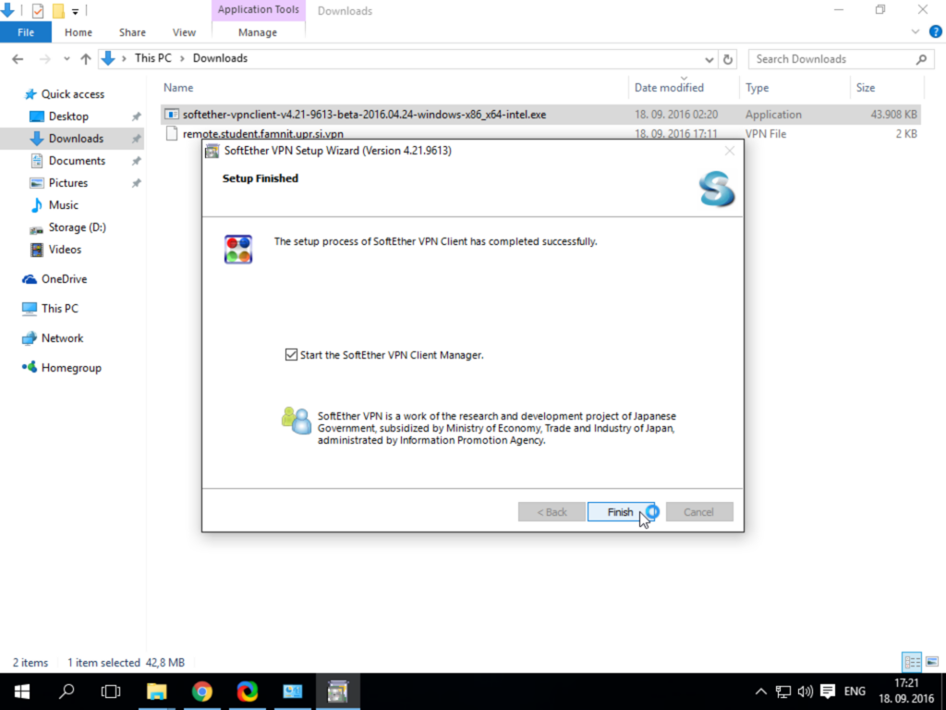Expand the ribbon with the chevron
This screenshot has width=946, height=710.
pyautogui.click(x=916, y=32)
